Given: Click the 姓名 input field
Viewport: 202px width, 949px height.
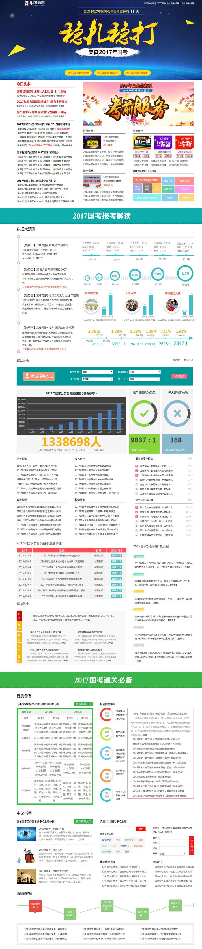Looking at the screenshot, I should 173,838.
